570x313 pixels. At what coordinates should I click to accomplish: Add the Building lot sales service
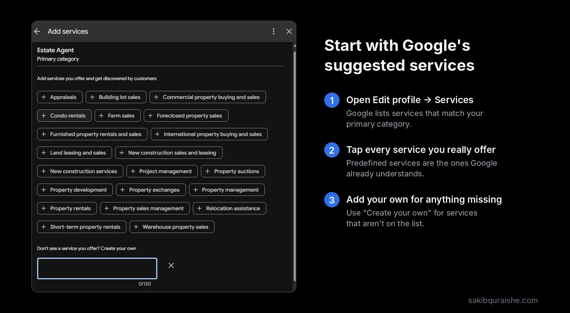tap(116, 97)
